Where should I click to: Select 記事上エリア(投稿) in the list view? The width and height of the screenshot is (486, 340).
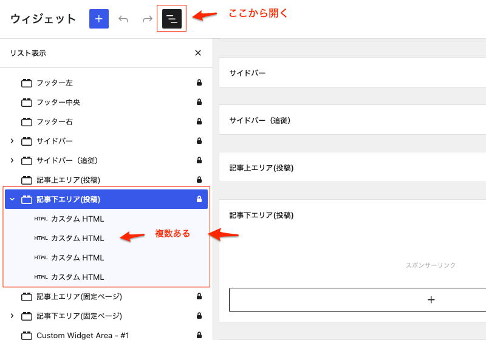[106, 180]
